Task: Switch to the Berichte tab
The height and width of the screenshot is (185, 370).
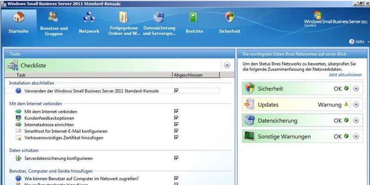Action: (194, 31)
